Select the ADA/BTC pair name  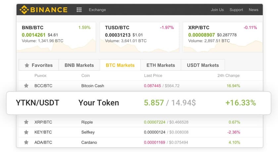pyautogui.click(x=43, y=142)
